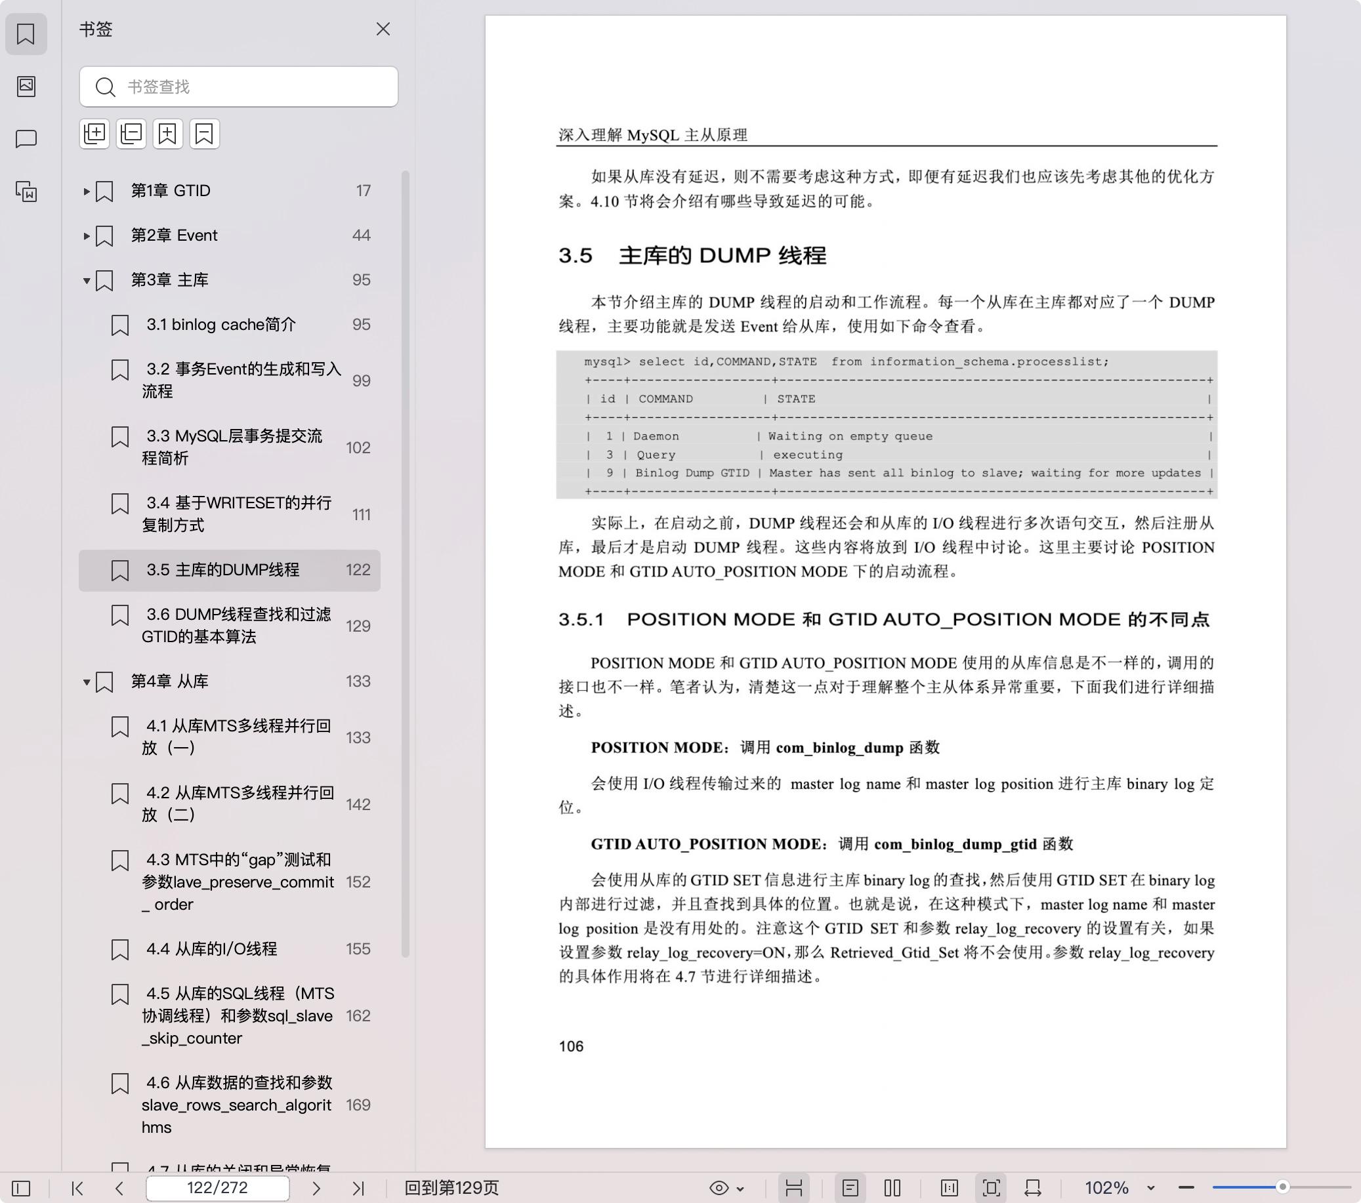Toggle continuous scrolling mode
This screenshot has width=1361, height=1203.
pos(793,1188)
